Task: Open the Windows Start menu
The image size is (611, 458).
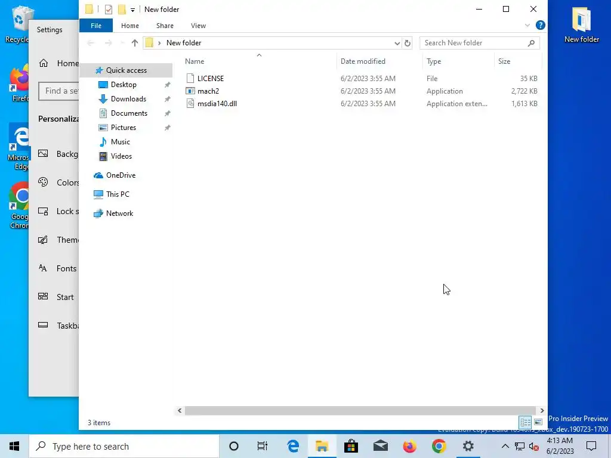Action: (x=14, y=446)
